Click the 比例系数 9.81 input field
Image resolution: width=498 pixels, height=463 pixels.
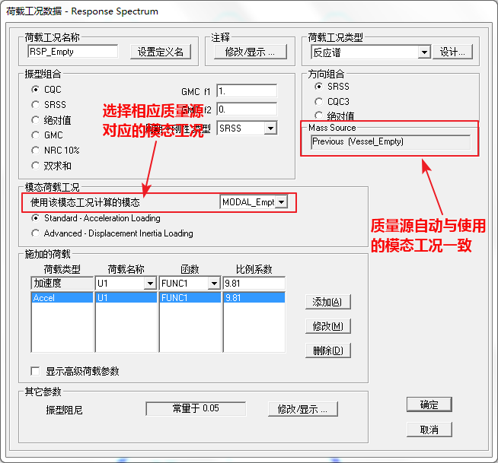[254, 284]
